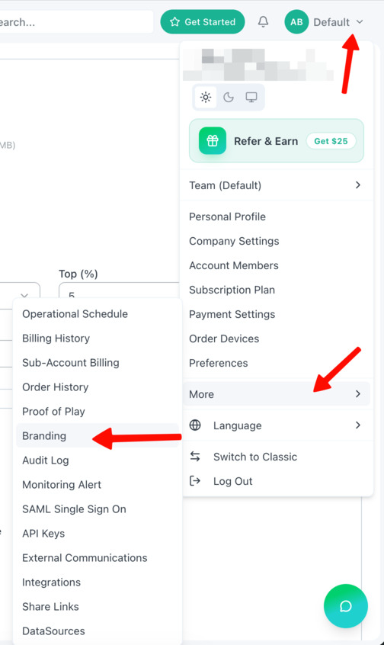Screen dimensions: 384x645
Task: Select API Keys in the submenu
Action: click(x=43, y=534)
